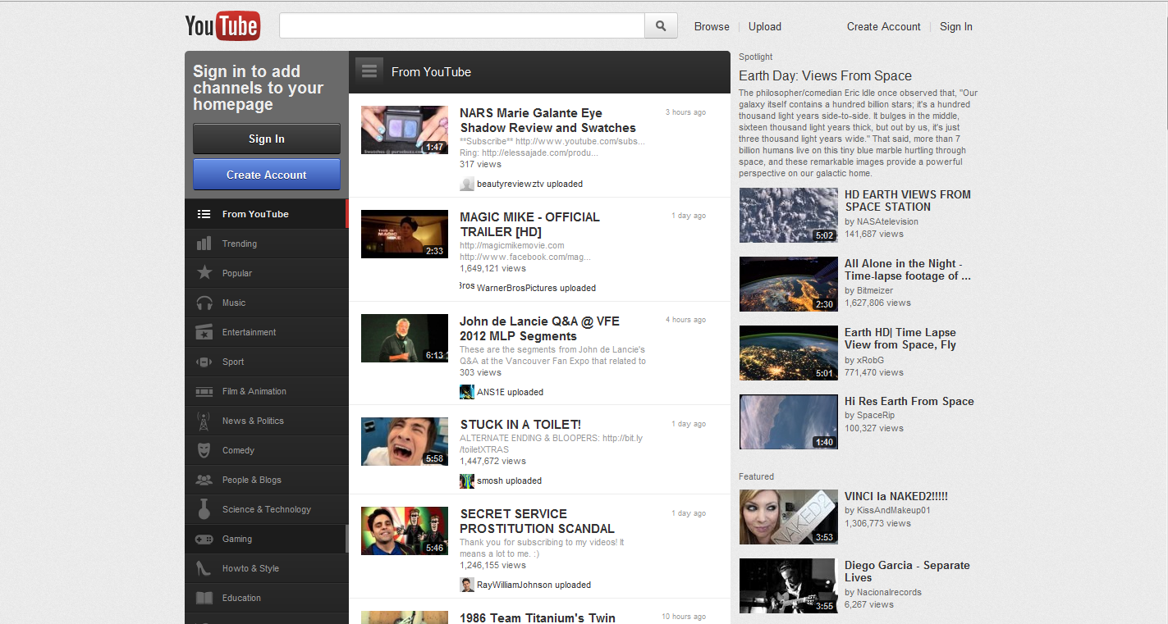Select the Gaming controller icon in the sidebar

pos(205,539)
